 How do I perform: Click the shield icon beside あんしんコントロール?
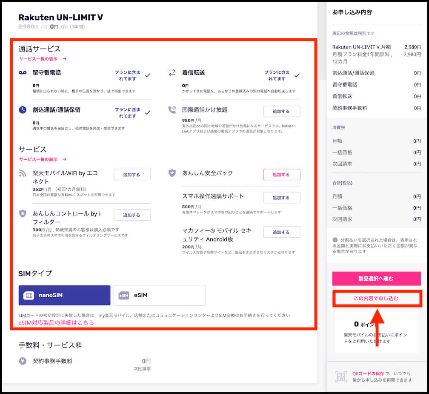(23, 213)
